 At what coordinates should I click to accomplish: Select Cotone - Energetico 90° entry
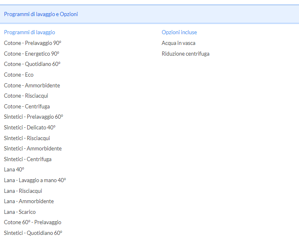point(32,54)
